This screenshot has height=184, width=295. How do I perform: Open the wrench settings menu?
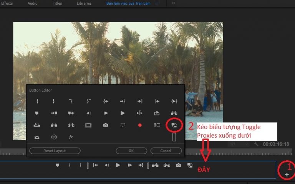click(256, 144)
